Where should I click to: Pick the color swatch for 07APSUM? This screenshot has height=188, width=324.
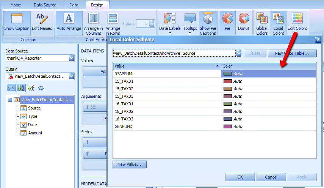(228, 74)
